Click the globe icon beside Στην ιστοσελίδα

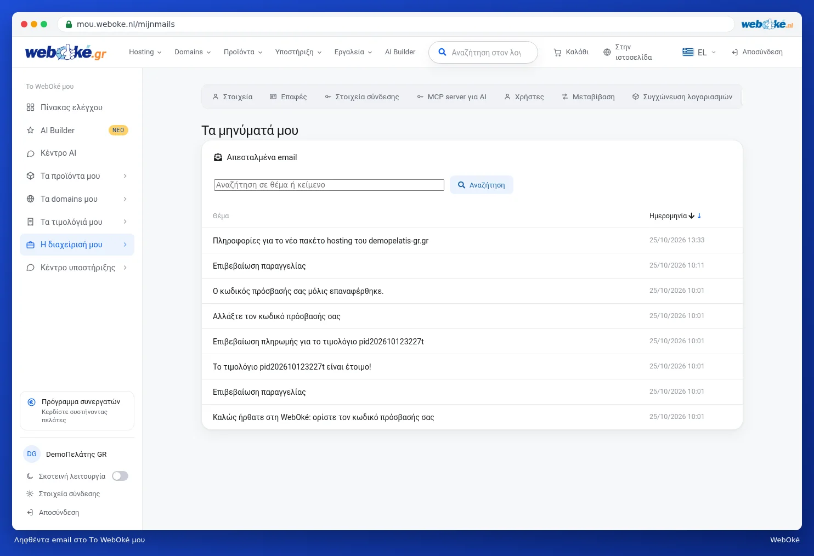pyautogui.click(x=607, y=53)
